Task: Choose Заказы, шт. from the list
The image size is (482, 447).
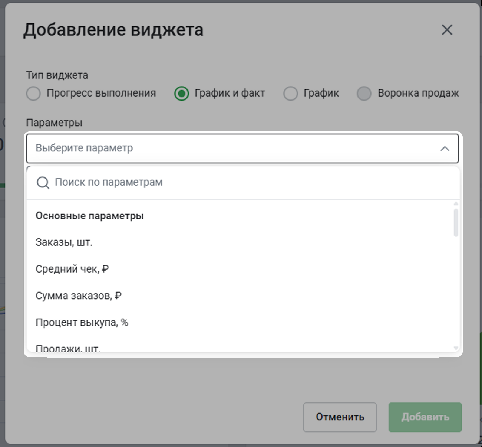Action: (64, 242)
